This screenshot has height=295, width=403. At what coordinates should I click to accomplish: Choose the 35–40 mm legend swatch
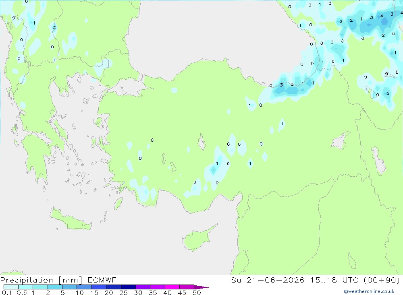tap(158, 287)
